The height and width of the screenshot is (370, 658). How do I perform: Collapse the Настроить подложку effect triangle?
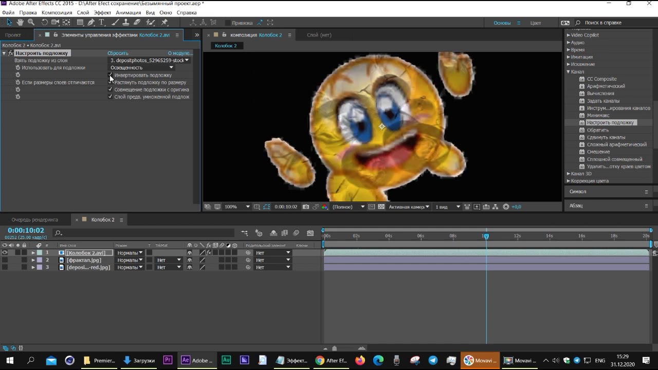[x=4, y=53]
